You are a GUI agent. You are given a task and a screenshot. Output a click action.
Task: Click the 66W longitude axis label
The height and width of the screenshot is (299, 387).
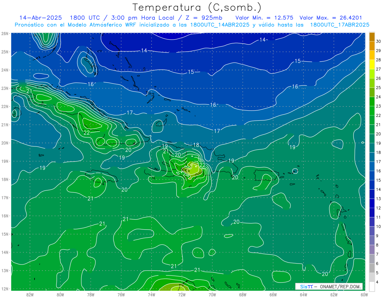[x=273, y=294]
